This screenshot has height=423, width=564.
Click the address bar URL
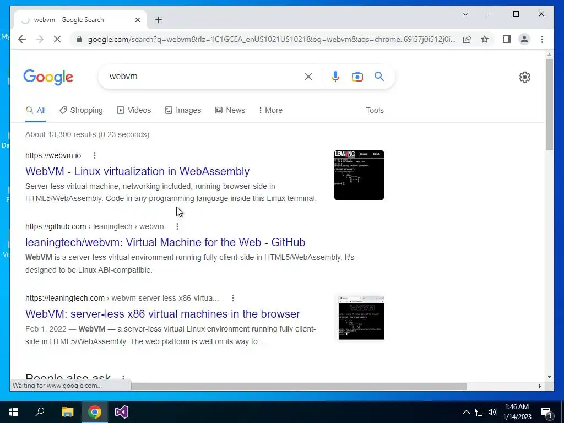point(272,39)
